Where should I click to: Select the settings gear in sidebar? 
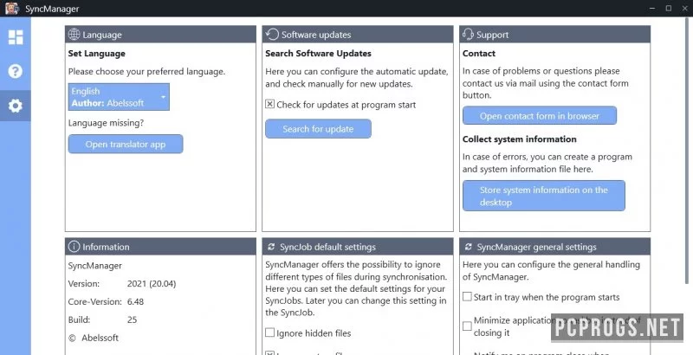(16, 106)
